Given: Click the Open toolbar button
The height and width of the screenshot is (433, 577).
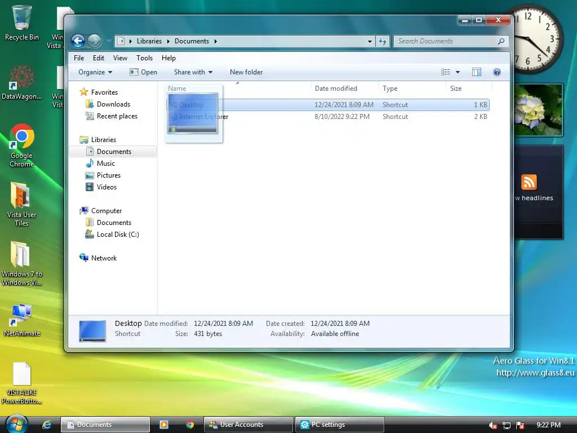Looking at the screenshot, I should point(143,72).
